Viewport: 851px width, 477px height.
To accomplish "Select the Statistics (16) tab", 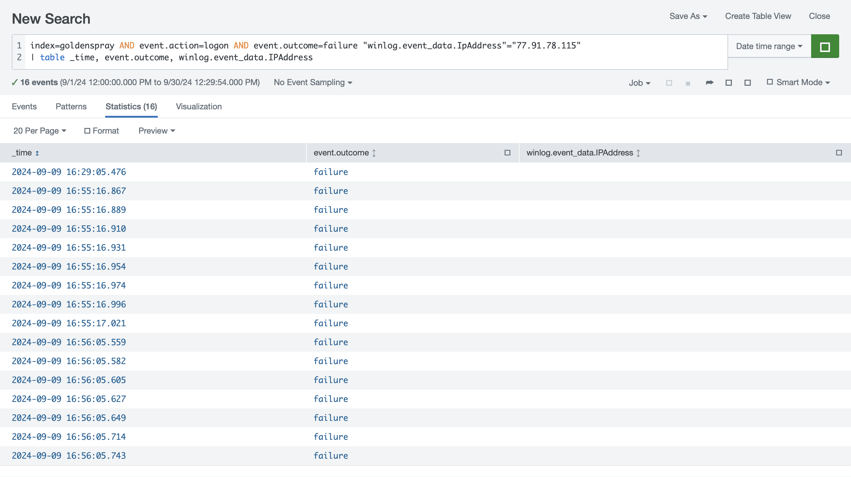I will click(x=131, y=106).
